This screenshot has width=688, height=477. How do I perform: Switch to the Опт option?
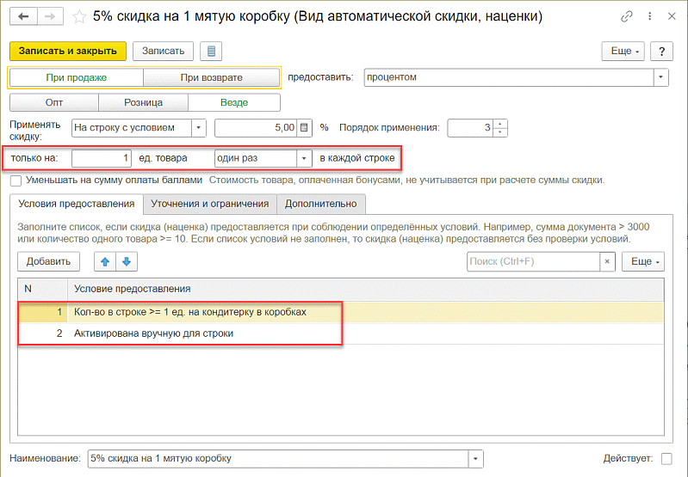point(54,102)
